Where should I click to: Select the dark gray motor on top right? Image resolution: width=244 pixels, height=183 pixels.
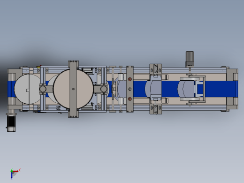pyautogui.click(x=190, y=59)
